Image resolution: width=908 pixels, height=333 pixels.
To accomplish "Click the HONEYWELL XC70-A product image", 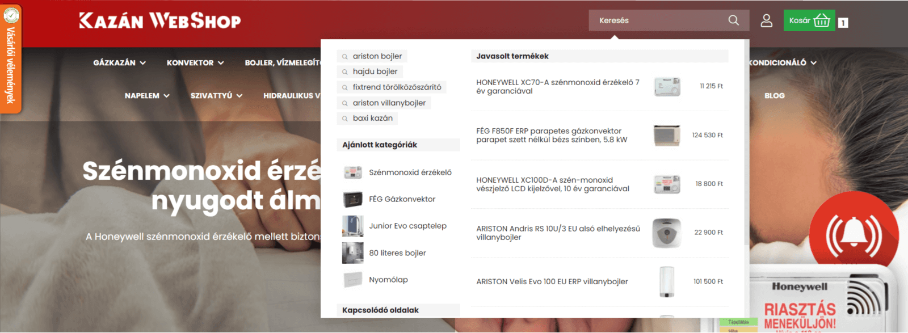I will pyautogui.click(x=667, y=87).
